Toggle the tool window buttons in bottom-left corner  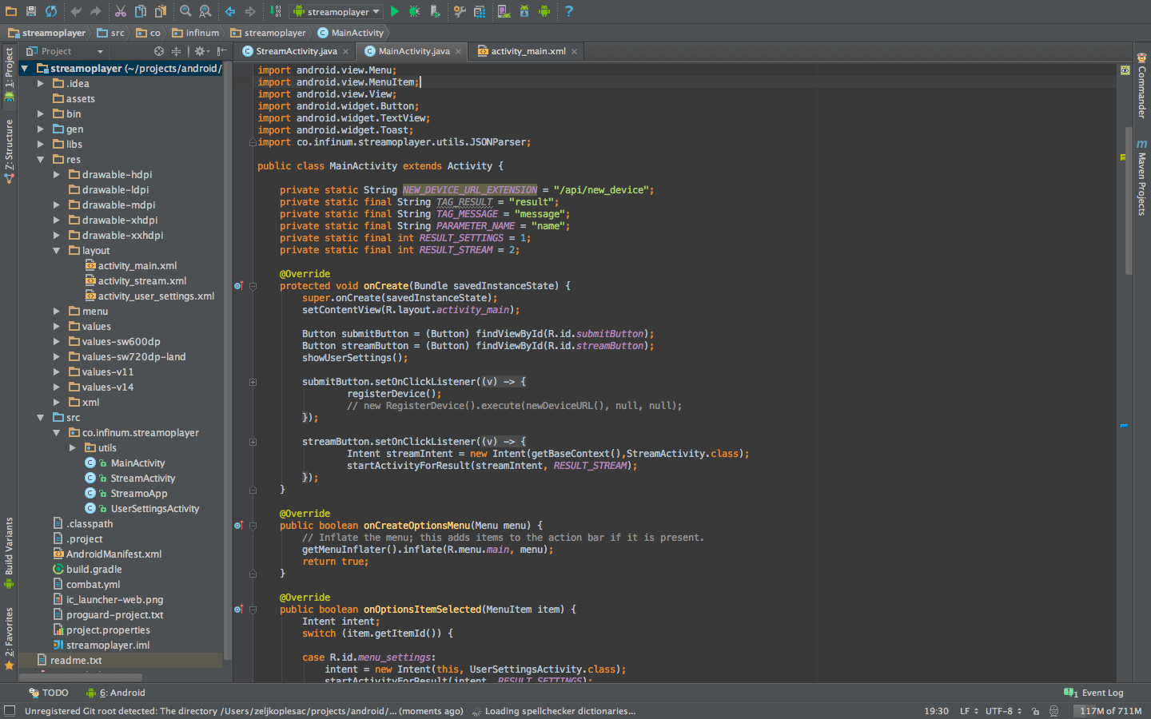10,711
